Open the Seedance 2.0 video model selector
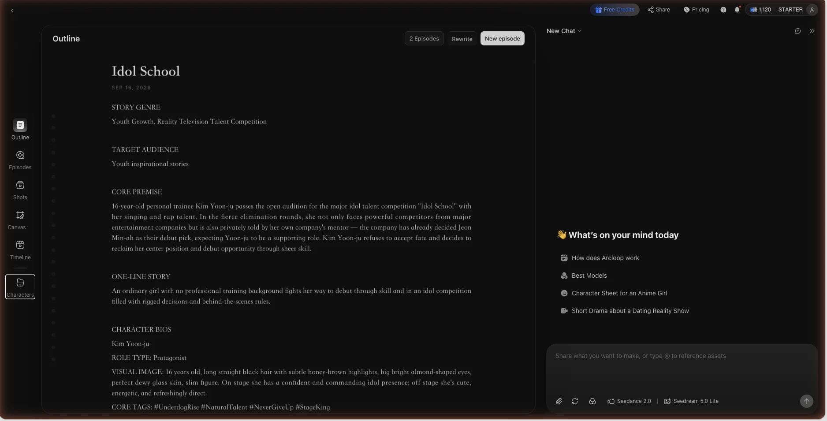Viewport: 827px width, 421px height. pyautogui.click(x=629, y=401)
